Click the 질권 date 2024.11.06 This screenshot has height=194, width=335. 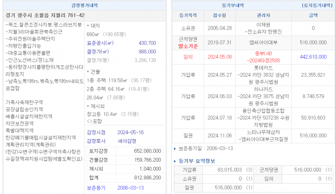coord(219,136)
